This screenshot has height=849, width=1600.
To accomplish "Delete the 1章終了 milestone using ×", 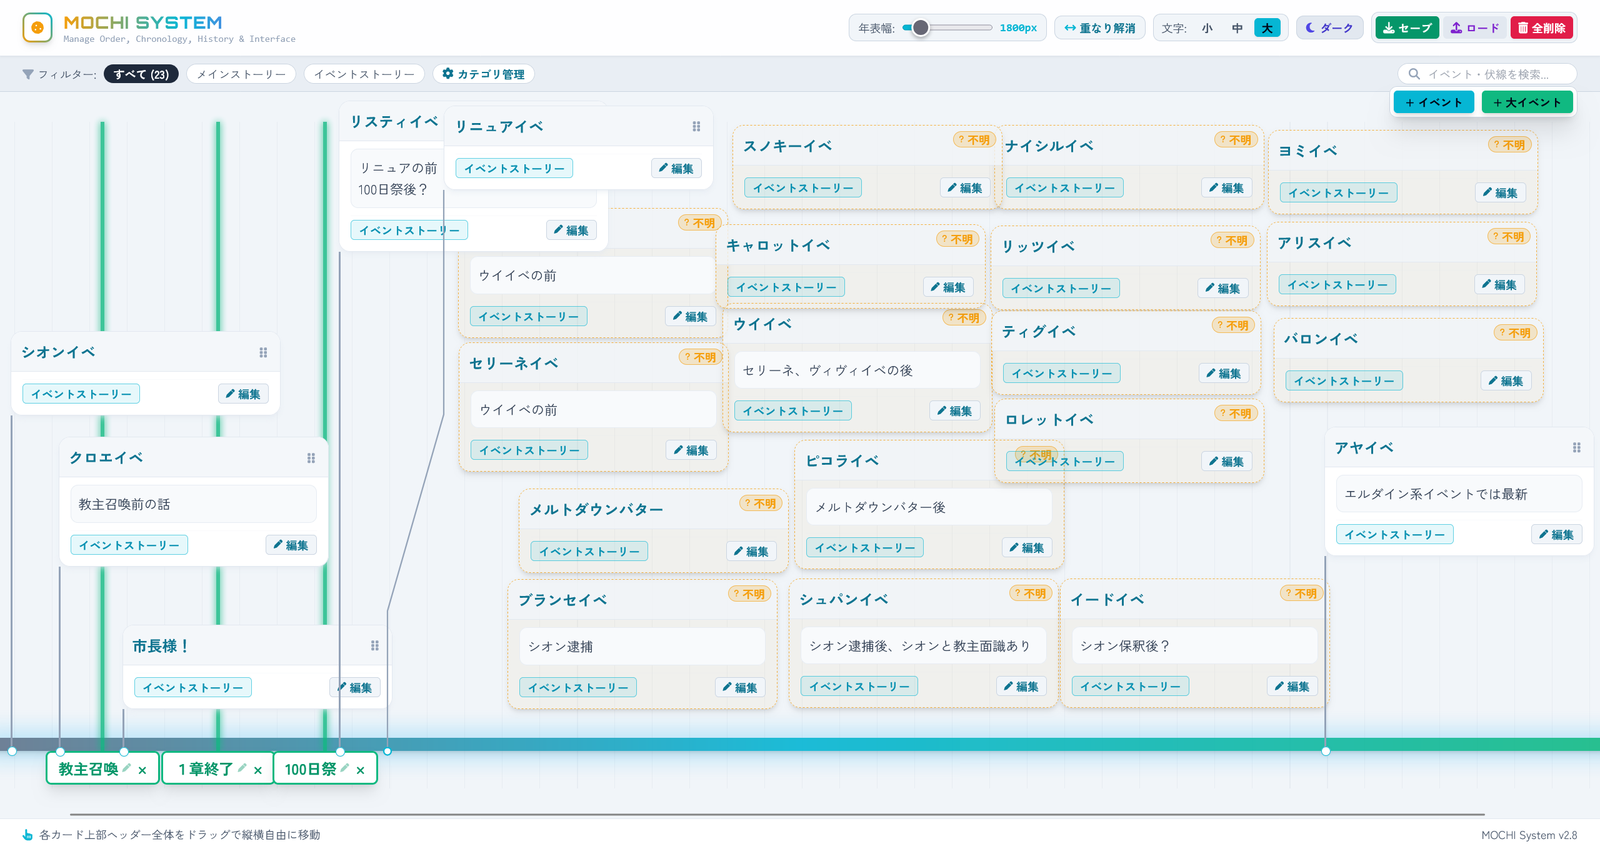I will pyautogui.click(x=258, y=770).
